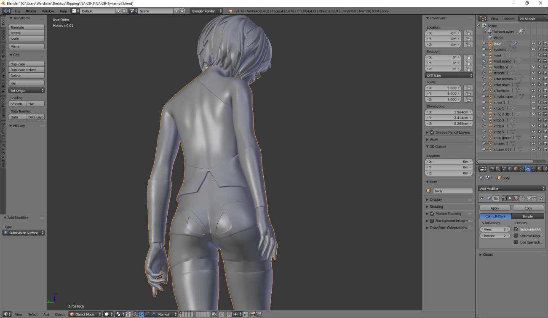This screenshot has width=548, height=318.
Task: Hide the body object in viewport
Action: (x=533, y=43)
